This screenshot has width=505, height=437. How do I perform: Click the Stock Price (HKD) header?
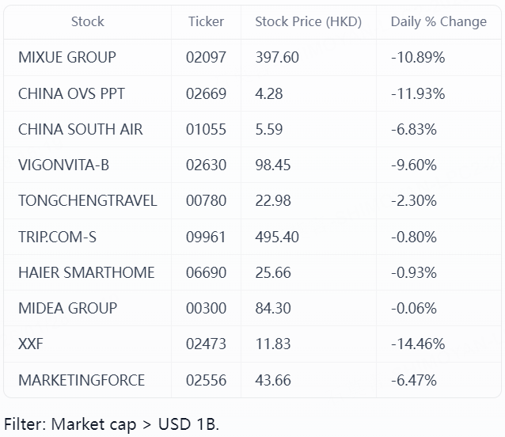coord(308,22)
